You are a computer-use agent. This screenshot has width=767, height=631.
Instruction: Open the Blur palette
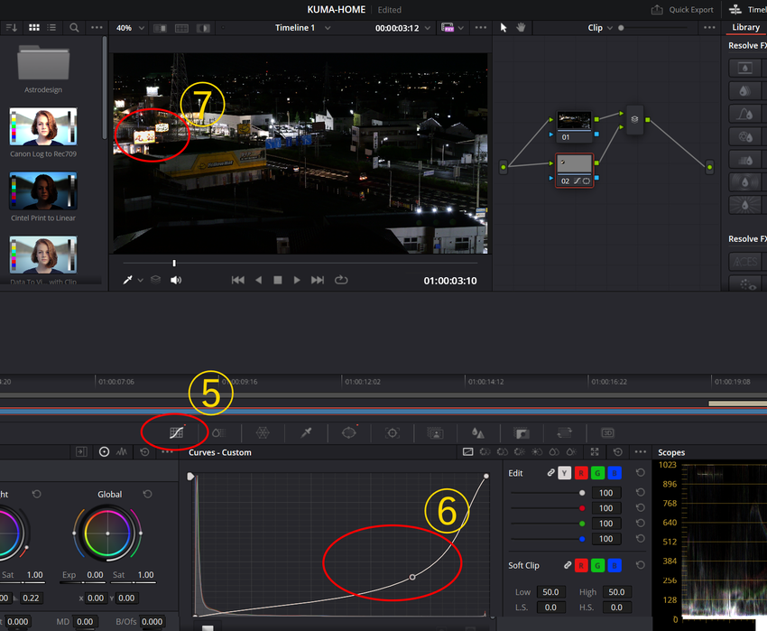478,432
